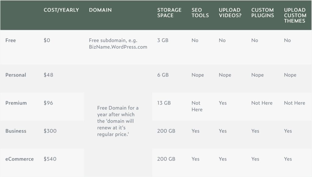
Task: Click the UPLOAD CUSTOM THEMES header
Action: coord(294,15)
